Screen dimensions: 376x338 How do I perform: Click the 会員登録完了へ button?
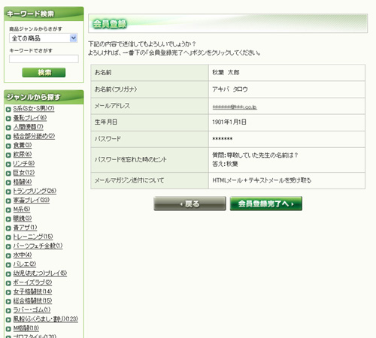266,204
